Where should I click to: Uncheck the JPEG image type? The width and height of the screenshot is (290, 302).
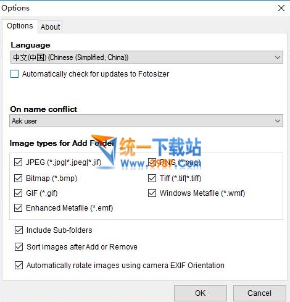click(18, 162)
